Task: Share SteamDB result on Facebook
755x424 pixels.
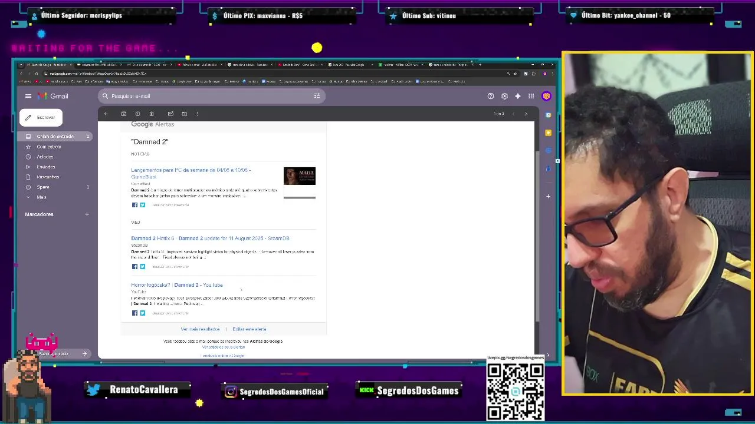Action: click(134, 267)
